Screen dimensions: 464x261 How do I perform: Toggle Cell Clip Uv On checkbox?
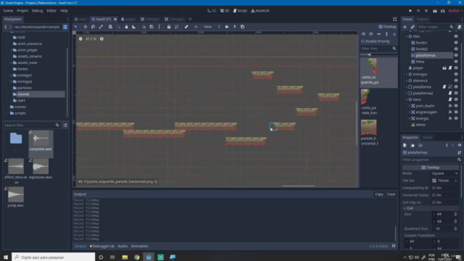(x=434, y=202)
